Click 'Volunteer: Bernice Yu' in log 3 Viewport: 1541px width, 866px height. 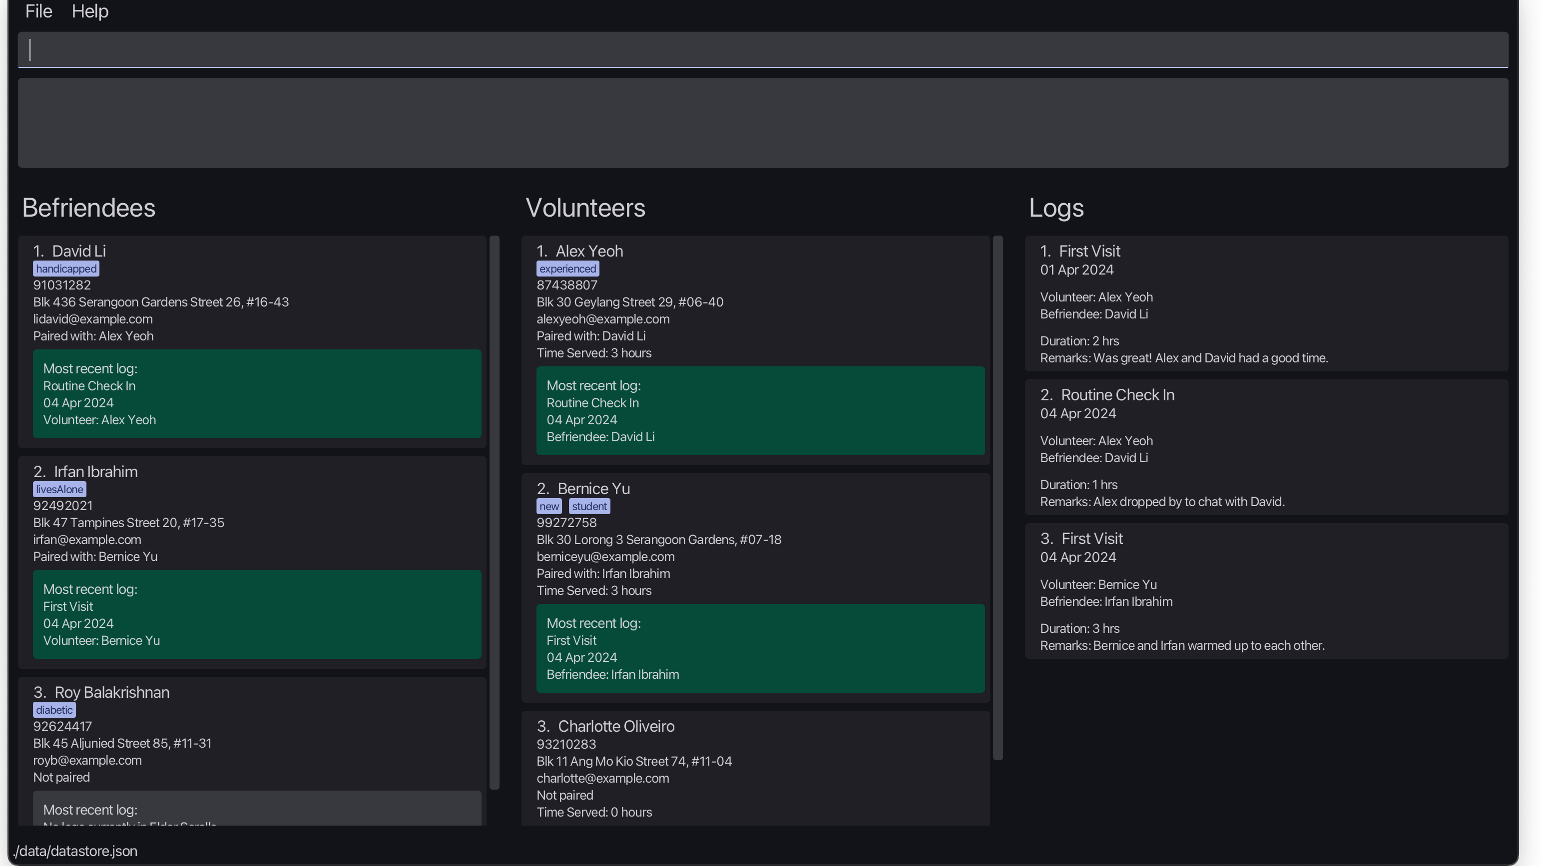[x=1098, y=584]
